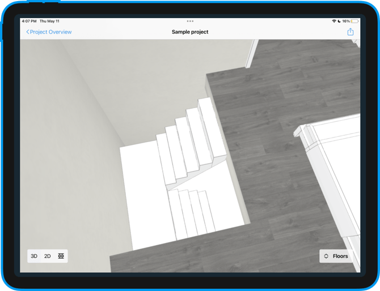
Task: Select the lower flight of stairs
Action: click(193, 212)
